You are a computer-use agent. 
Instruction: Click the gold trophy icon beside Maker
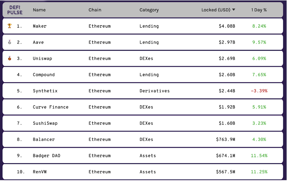pyautogui.click(x=10, y=26)
